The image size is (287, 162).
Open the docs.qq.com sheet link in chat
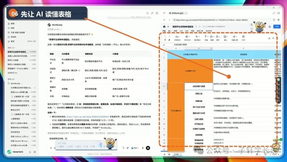tap(88, 117)
